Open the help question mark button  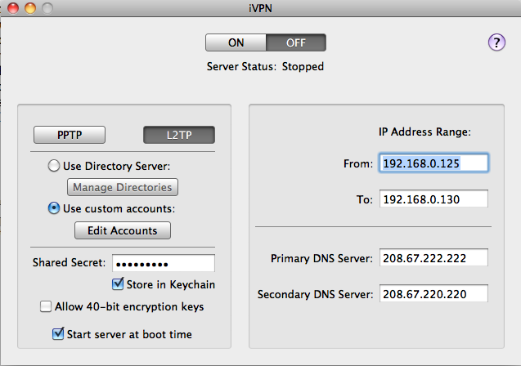[x=496, y=42]
